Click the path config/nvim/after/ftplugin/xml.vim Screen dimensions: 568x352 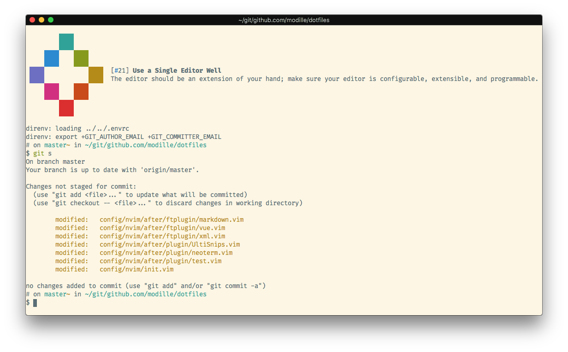coord(162,236)
